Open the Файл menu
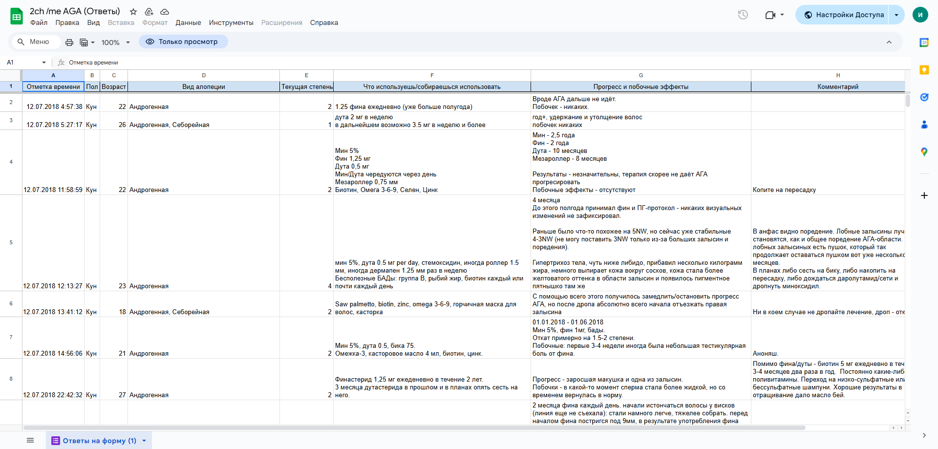Image resolution: width=938 pixels, height=449 pixels. point(39,22)
